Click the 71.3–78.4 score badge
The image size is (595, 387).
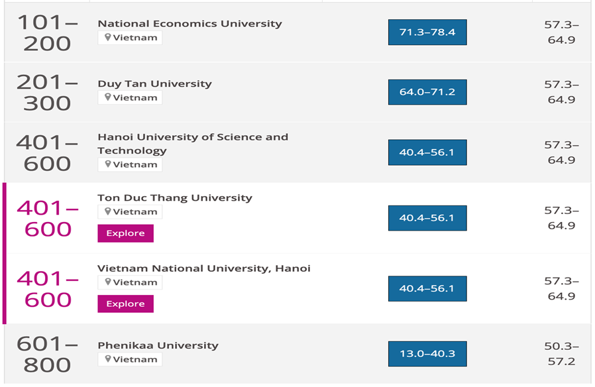[427, 32]
